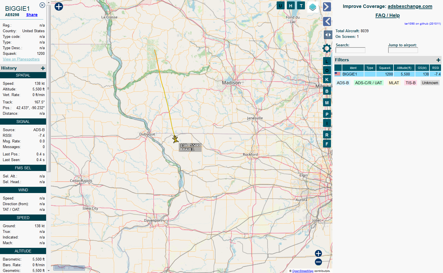Click the SIGNAL section header

(x=23, y=122)
